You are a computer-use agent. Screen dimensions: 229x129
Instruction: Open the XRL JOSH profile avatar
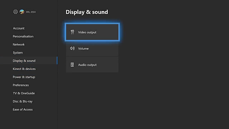(x=22, y=12)
